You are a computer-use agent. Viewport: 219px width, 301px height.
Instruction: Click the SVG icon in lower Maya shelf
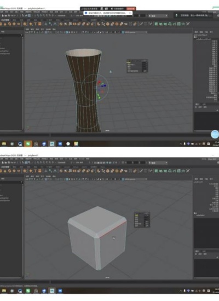coord(40,171)
